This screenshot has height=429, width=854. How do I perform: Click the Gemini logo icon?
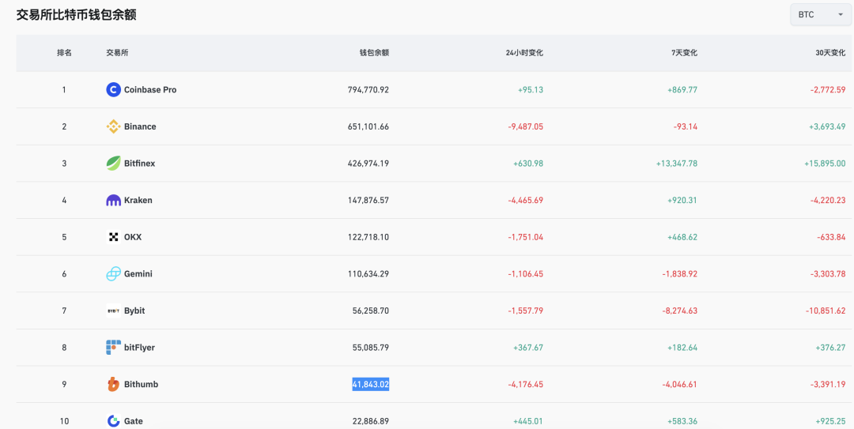(x=113, y=274)
